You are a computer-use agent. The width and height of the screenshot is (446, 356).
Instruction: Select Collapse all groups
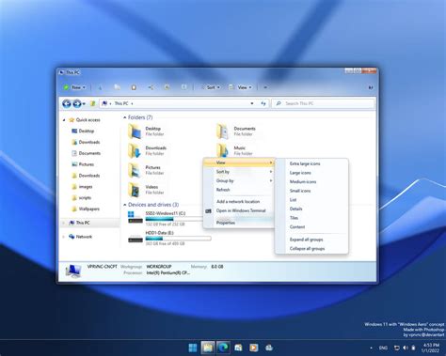click(311, 249)
